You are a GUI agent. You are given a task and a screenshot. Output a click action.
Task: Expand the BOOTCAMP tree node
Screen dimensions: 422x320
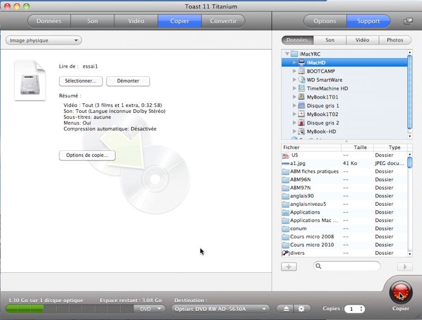[x=294, y=71]
